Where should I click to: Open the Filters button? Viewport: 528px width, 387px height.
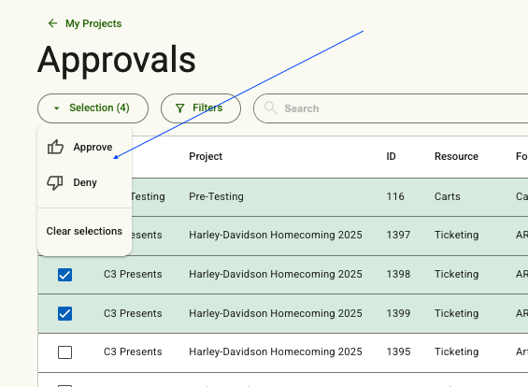(x=201, y=108)
